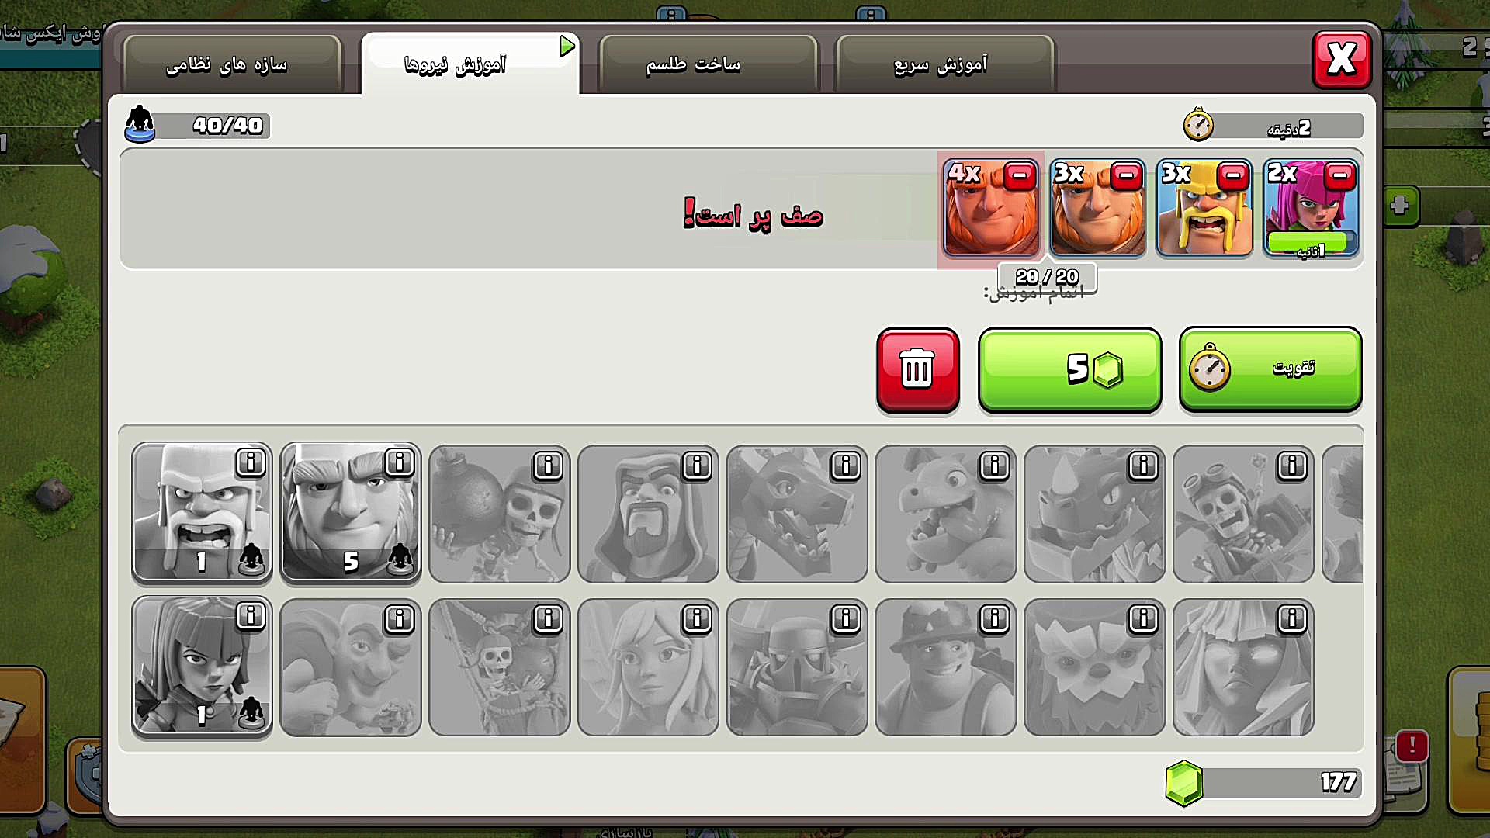Open the سازه های نظامی tab
The width and height of the screenshot is (1490, 838).
coord(227,64)
